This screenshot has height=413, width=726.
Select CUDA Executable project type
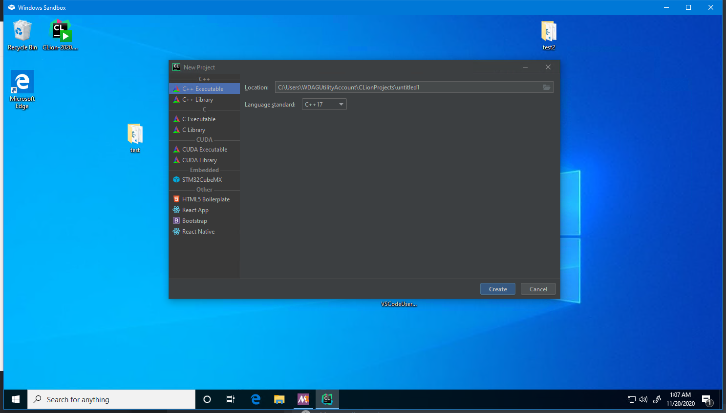pyautogui.click(x=204, y=150)
